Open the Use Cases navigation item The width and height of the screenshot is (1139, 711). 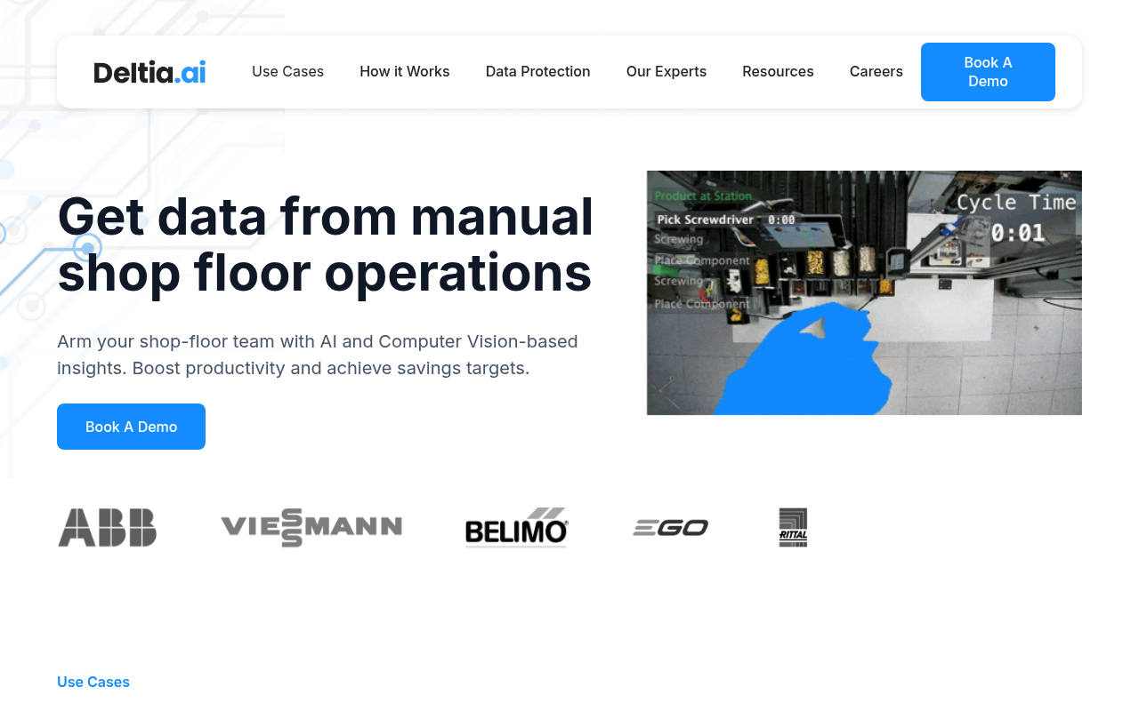pos(287,71)
